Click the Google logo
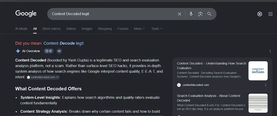The height and width of the screenshot is (116, 277). pos(26,14)
